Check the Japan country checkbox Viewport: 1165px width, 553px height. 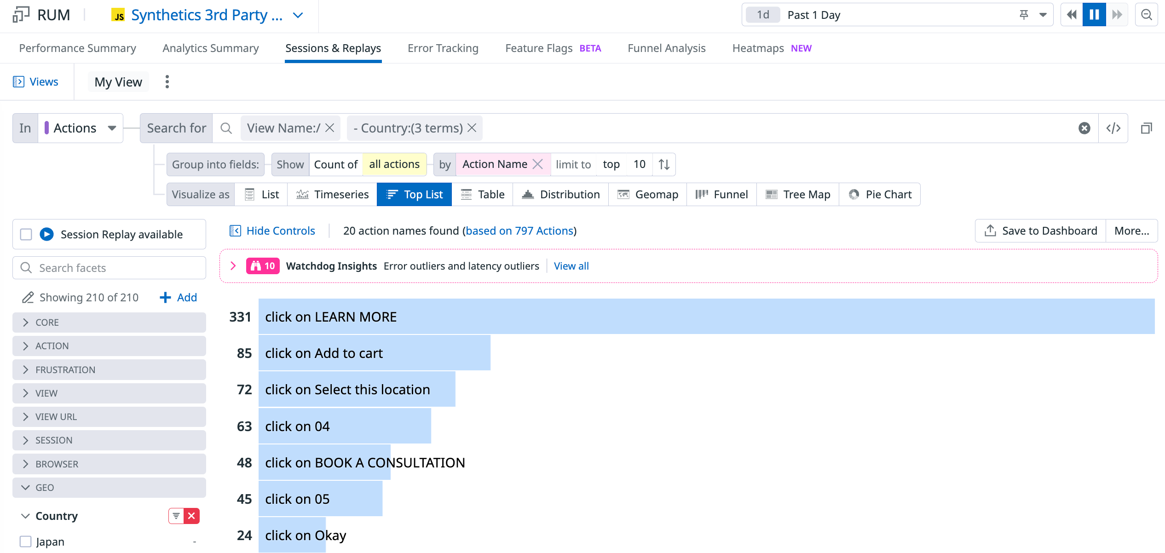(x=26, y=541)
